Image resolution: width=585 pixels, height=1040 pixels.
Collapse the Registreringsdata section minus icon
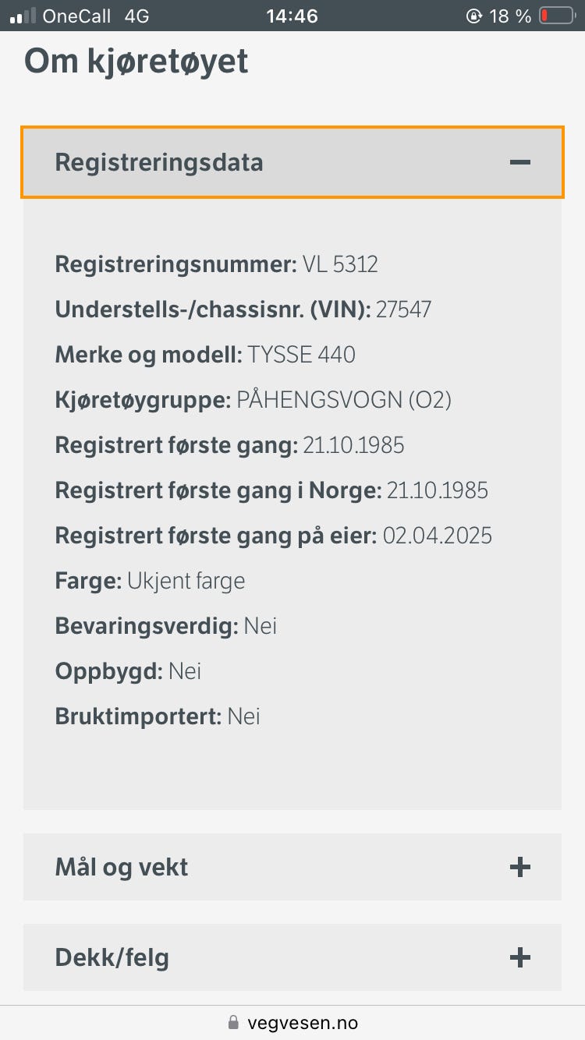pyautogui.click(x=519, y=162)
